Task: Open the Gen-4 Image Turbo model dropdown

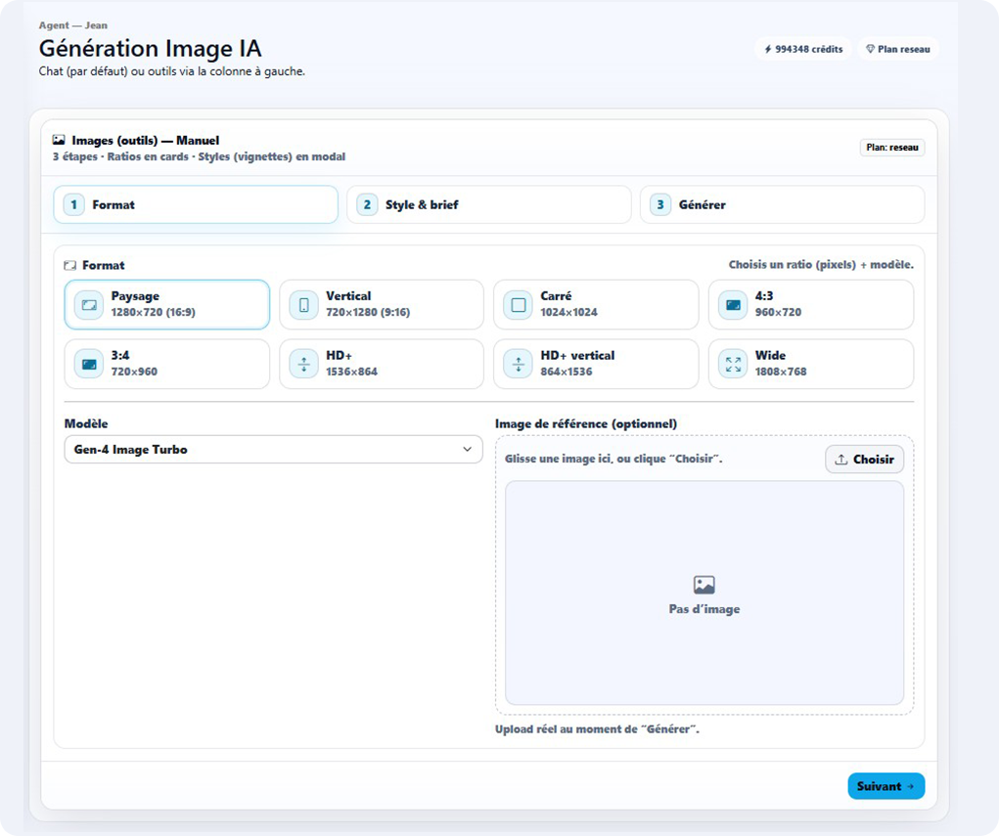Action: [264, 450]
